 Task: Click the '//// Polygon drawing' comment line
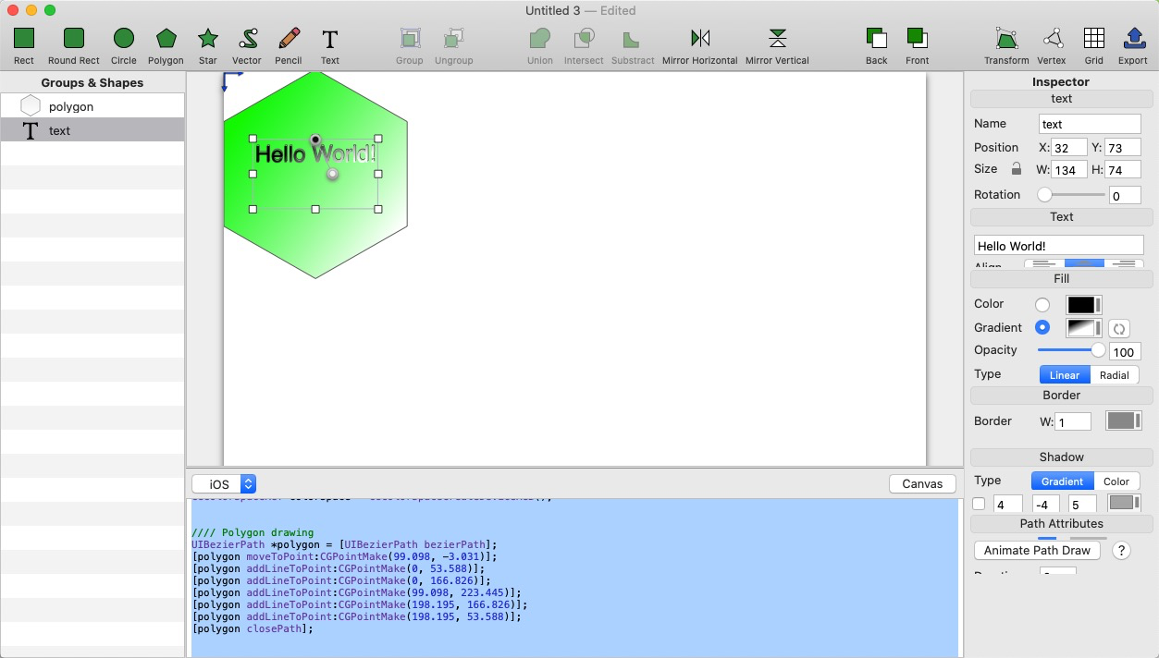pyautogui.click(x=253, y=532)
